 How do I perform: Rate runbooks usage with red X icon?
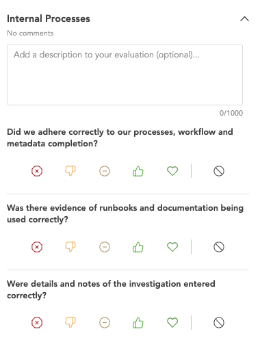tap(37, 247)
